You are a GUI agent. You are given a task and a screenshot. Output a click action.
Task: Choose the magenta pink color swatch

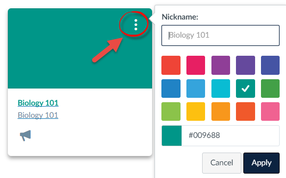point(196,65)
